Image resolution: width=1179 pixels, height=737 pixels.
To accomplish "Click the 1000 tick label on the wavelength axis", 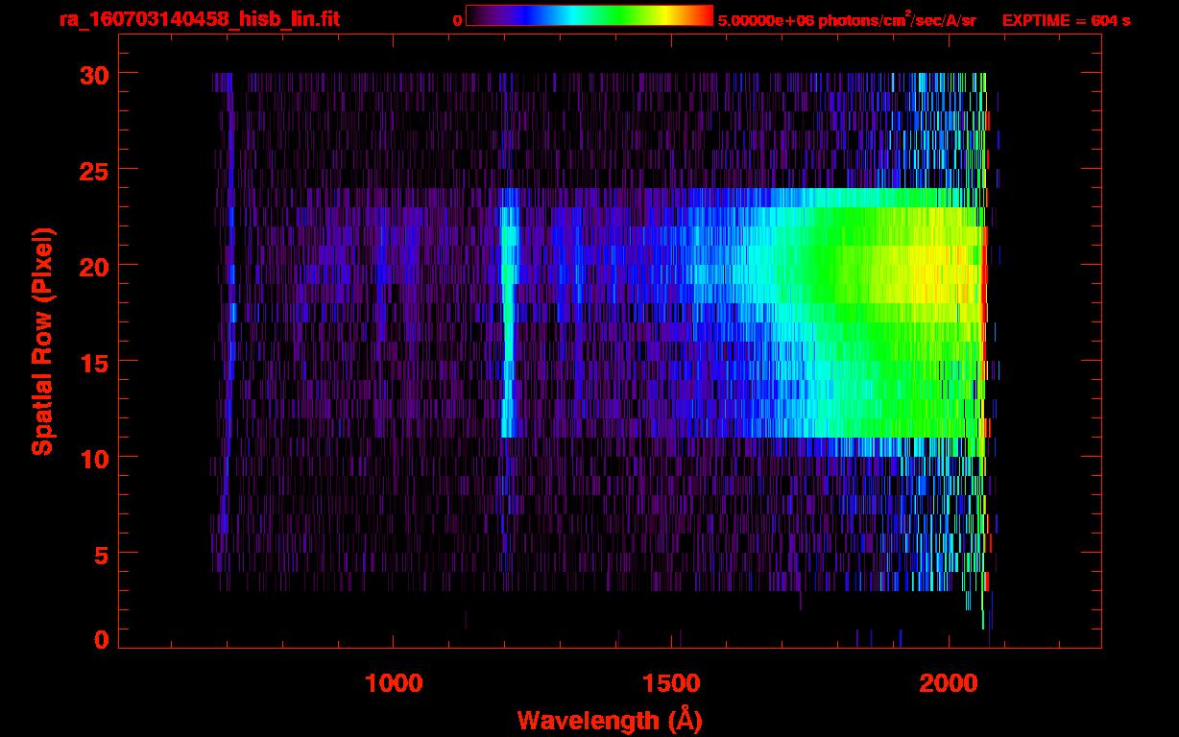I will [394, 683].
